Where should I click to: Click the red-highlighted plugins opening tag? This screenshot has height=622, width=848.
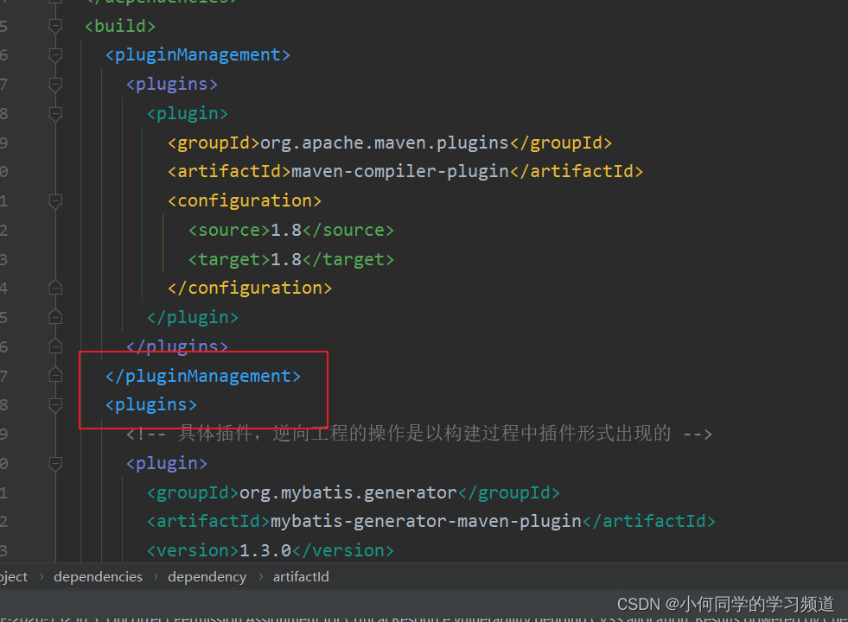click(x=150, y=403)
